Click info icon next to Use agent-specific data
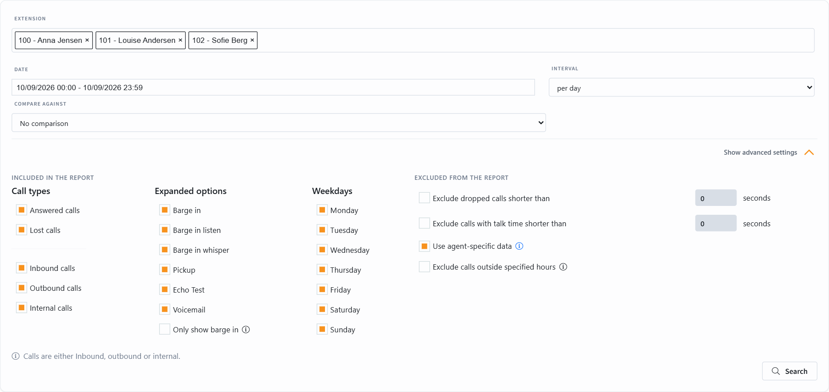 [x=520, y=246]
